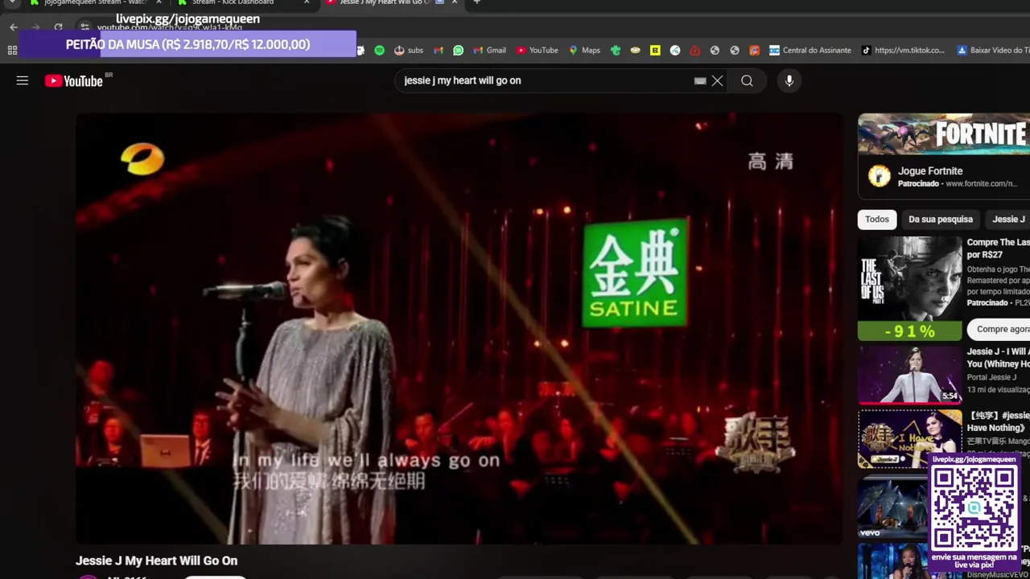The width and height of the screenshot is (1030, 579).
Task: Switch to Jessie J My Heart Will Go On tab
Action: tap(384, 2)
